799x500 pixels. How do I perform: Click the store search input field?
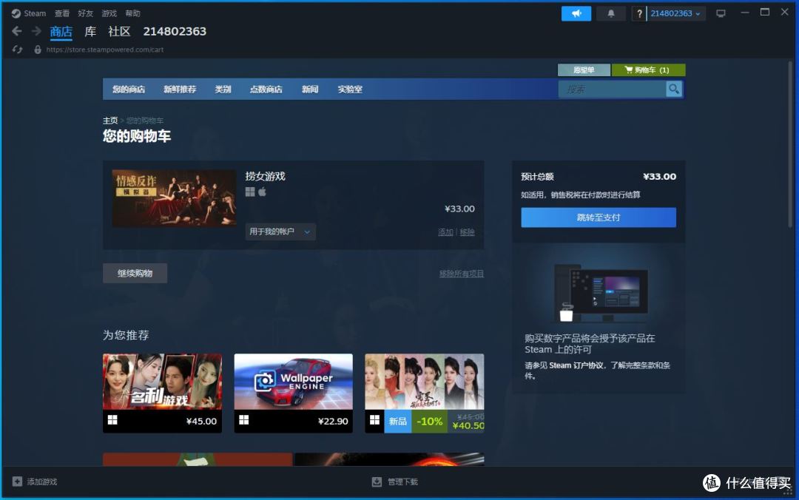[x=613, y=89]
